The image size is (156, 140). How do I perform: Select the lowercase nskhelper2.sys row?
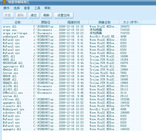pyautogui.click(x=71, y=36)
